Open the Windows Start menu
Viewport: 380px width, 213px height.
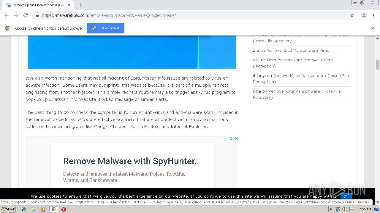pos(8,209)
